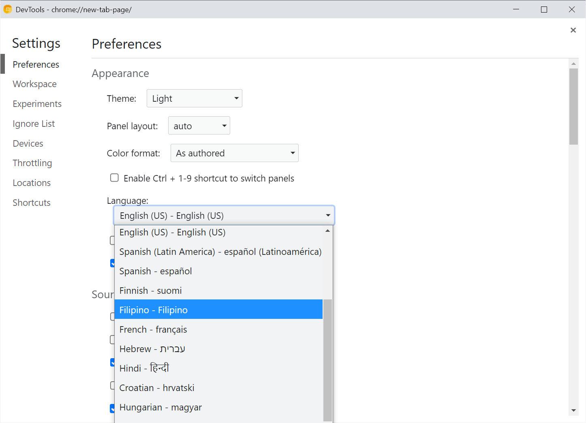
Task: Click the Theme dropdown arrow
Action: click(x=235, y=98)
